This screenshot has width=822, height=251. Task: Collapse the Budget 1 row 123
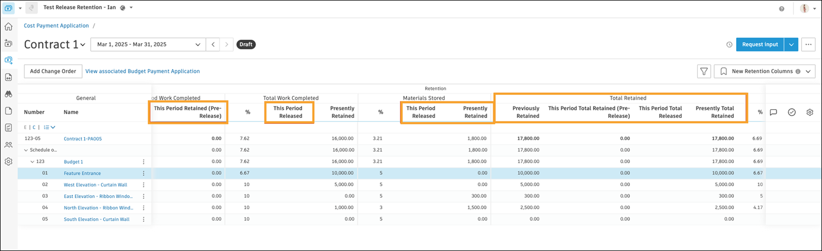click(32, 162)
